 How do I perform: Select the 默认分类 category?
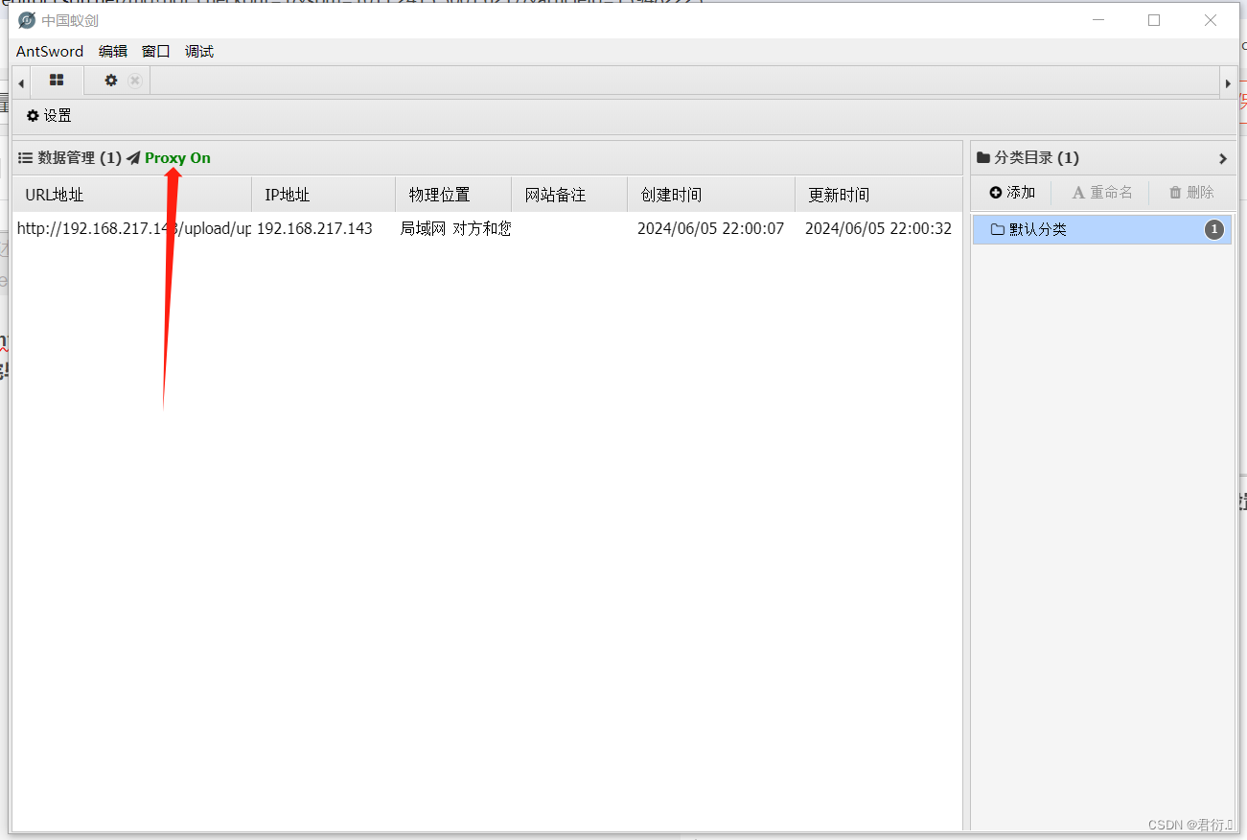pos(1102,229)
